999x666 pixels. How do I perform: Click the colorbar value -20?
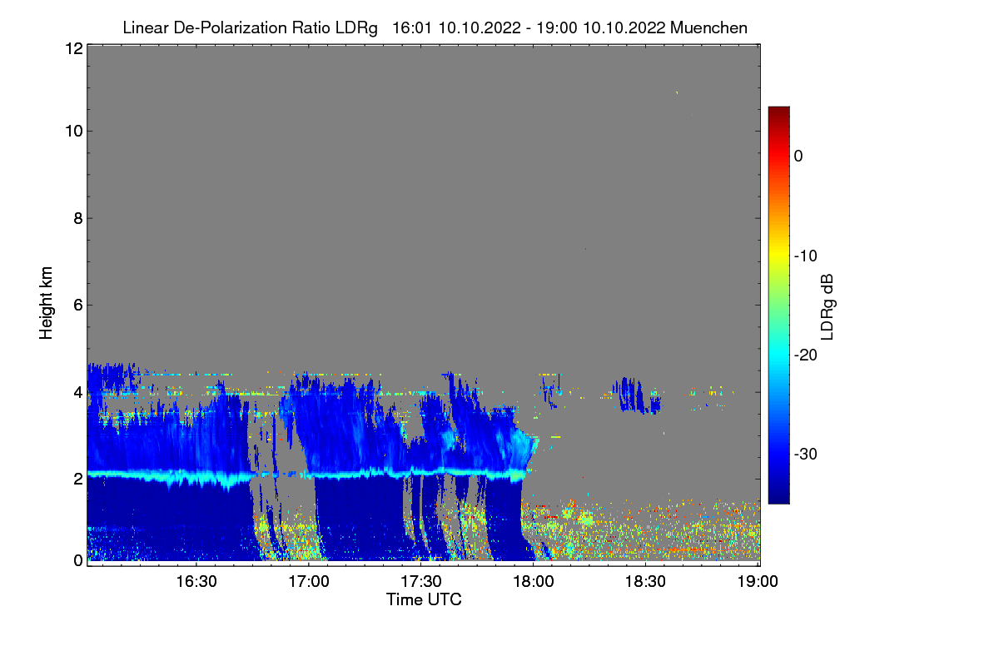click(x=806, y=355)
